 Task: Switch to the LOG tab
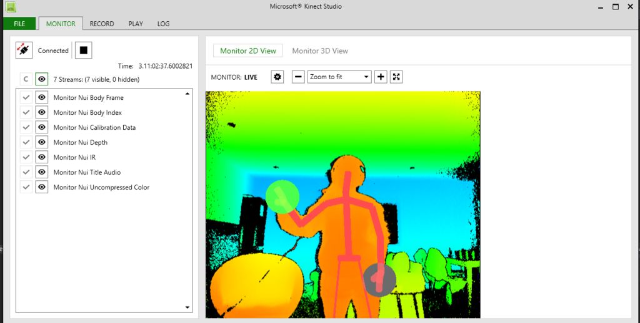163,24
